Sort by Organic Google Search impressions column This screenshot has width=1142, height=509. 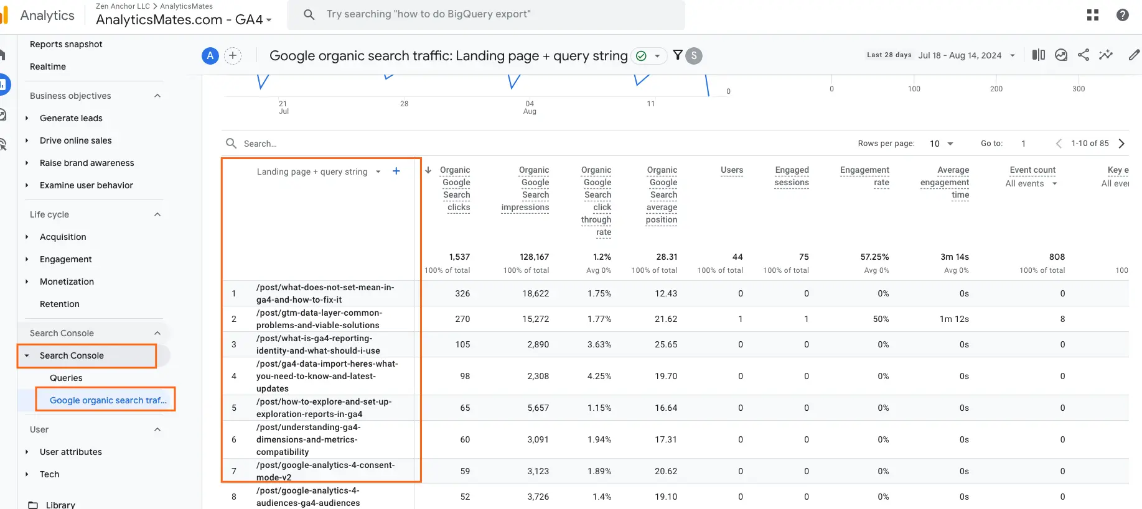coord(525,188)
